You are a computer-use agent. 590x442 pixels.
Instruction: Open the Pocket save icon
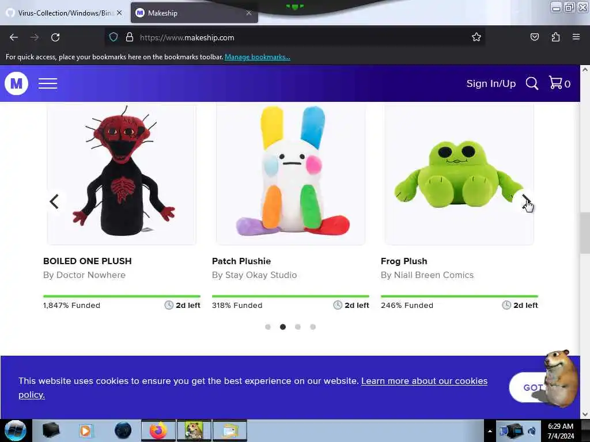tap(534, 37)
